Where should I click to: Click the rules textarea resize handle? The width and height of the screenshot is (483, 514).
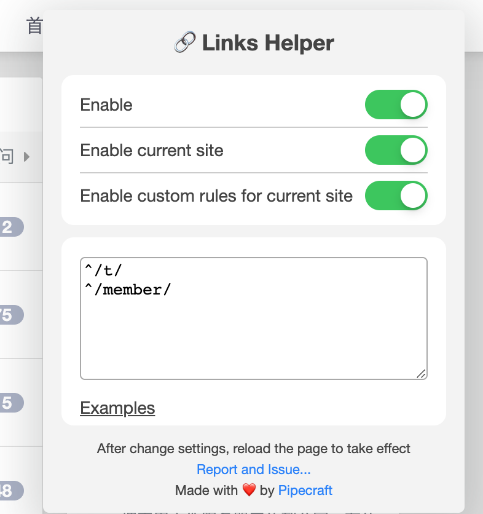pyautogui.click(x=421, y=374)
